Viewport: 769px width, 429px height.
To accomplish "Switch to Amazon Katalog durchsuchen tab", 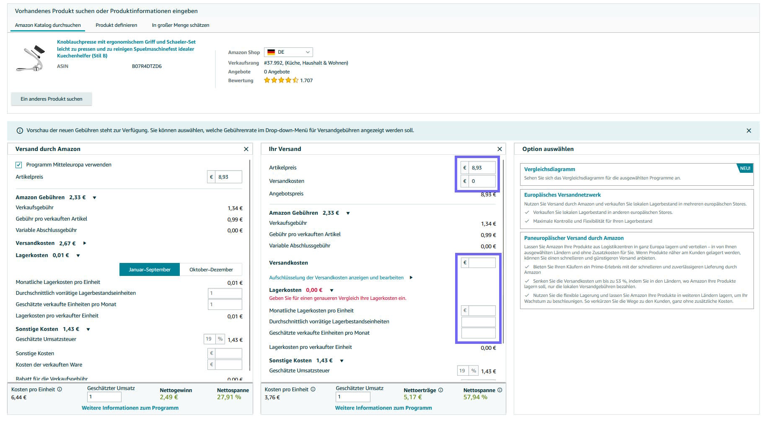I will [48, 25].
